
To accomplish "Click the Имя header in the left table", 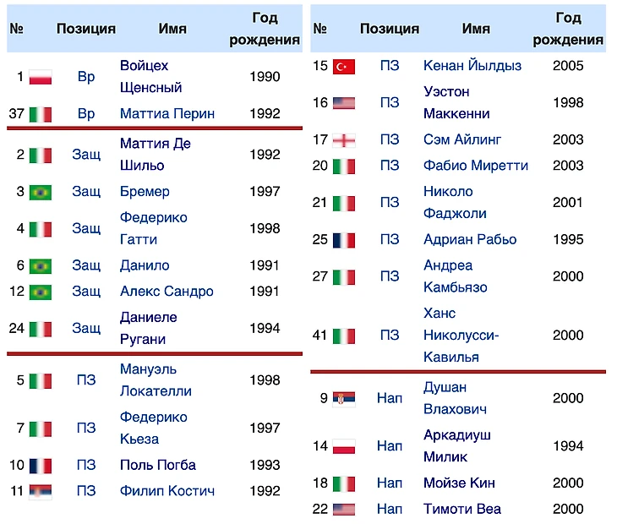I will tap(172, 28).
